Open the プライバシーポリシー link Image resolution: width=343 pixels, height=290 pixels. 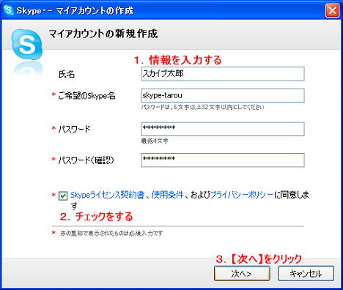coord(241,195)
